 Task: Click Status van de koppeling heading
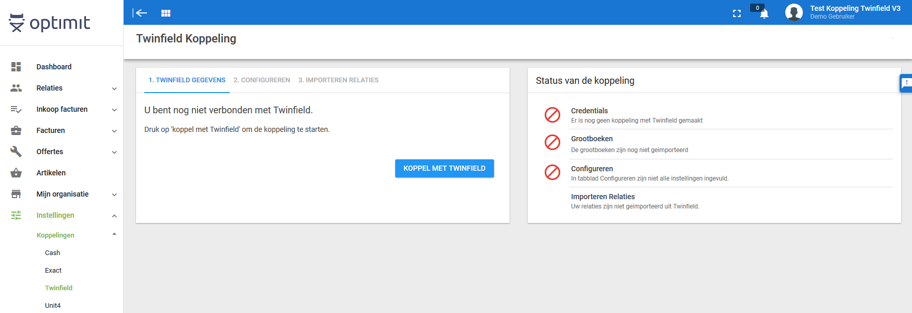tap(585, 81)
